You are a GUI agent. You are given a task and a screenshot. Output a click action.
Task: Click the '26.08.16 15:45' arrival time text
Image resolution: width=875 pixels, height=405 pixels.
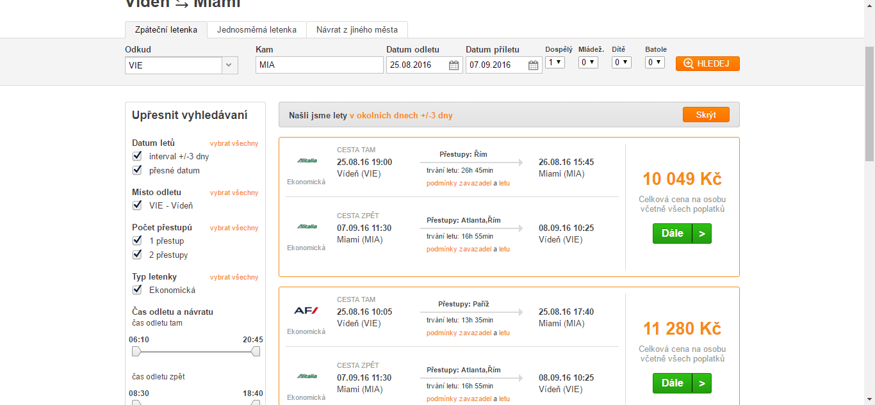tap(566, 162)
